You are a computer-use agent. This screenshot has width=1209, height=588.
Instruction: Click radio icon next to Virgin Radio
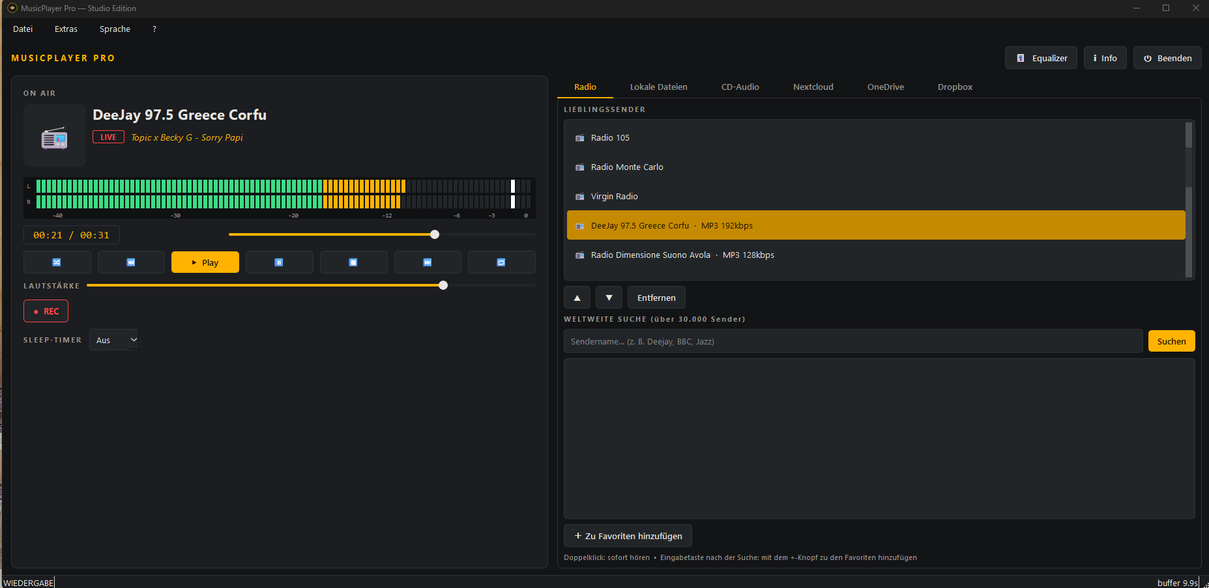(x=579, y=197)
